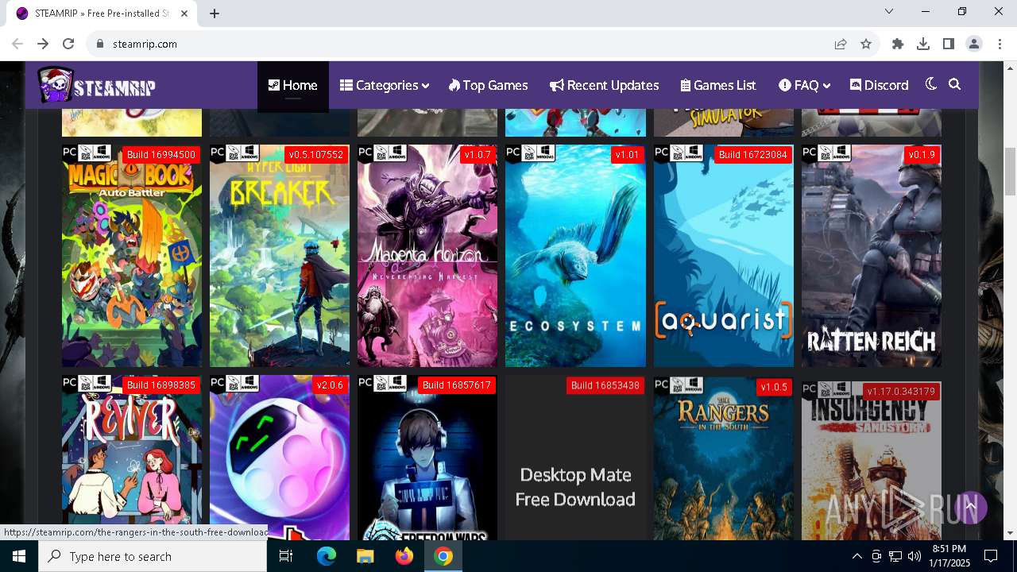Open the v2.0.6 robot ball game card
Image resolution: width=1017 pixels, height=572 pixels.
280,458
